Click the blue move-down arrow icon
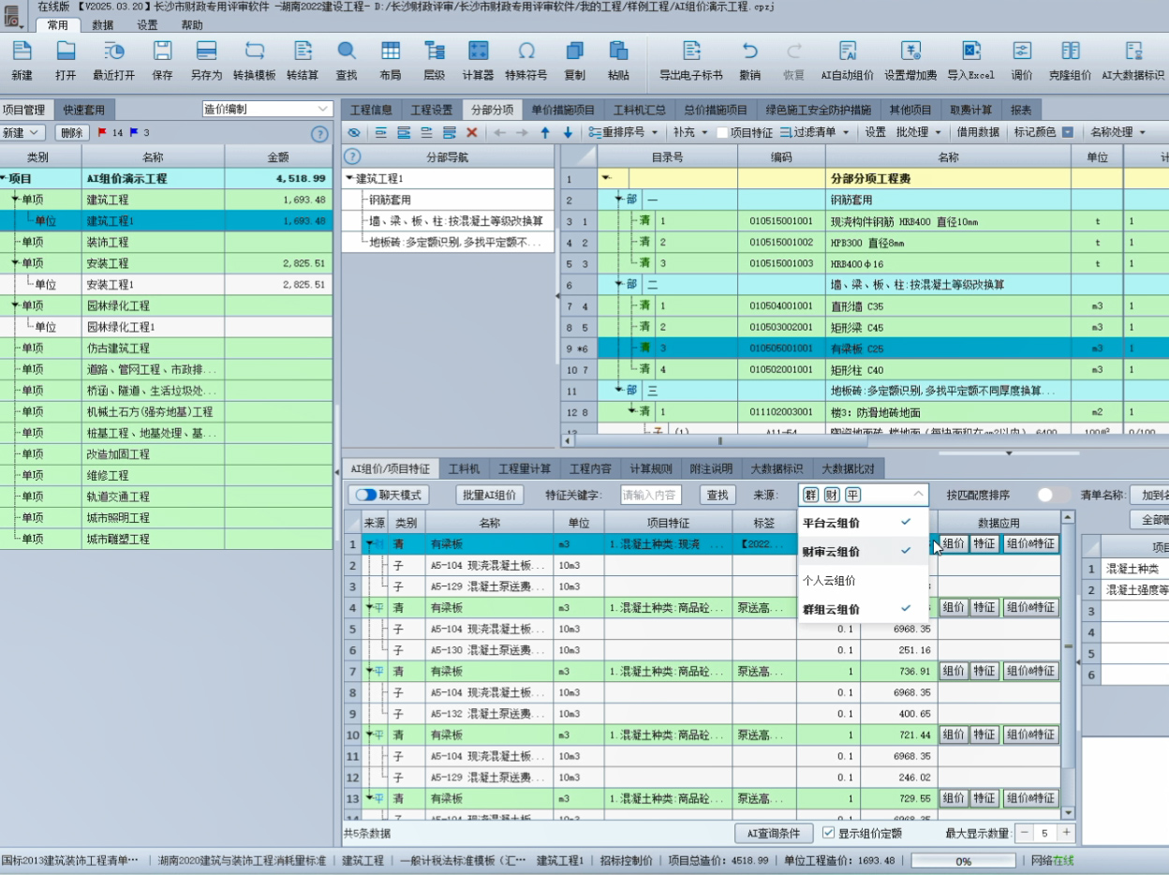 (568, 133)
